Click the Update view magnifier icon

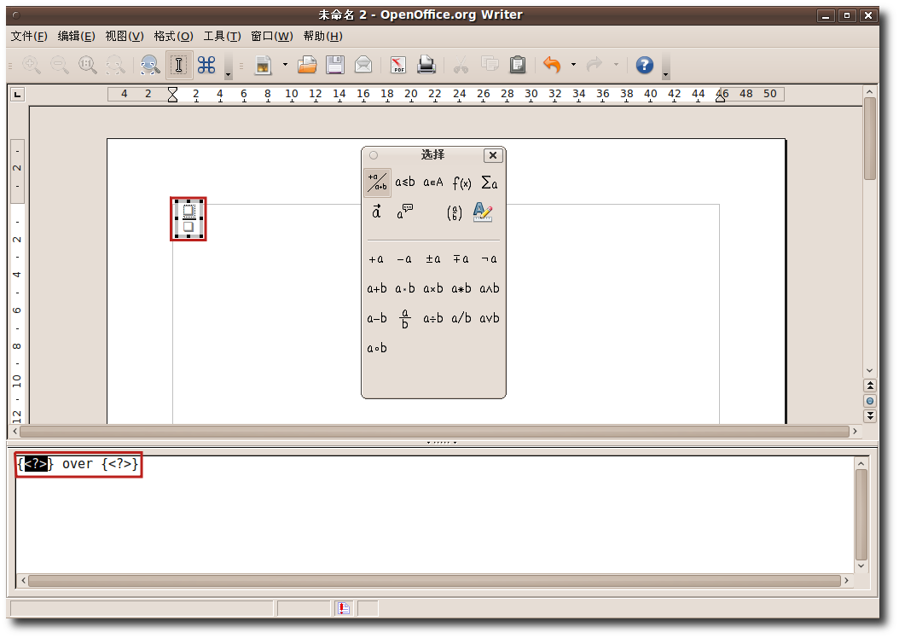click(150, 65)
